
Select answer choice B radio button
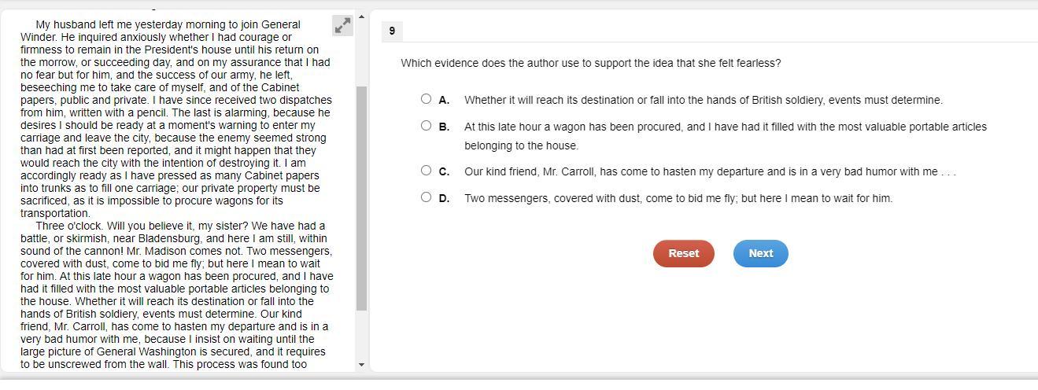(426, 126)
